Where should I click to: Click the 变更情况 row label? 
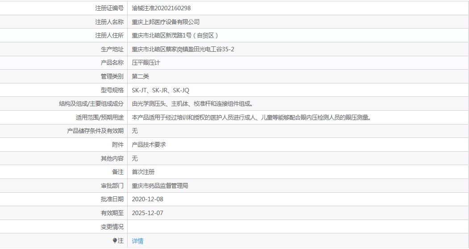tap(112, 227)
